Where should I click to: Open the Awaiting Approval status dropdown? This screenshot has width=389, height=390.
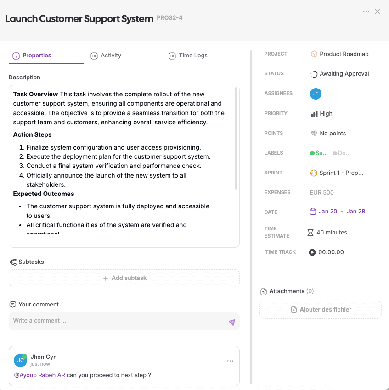[344, 74]
